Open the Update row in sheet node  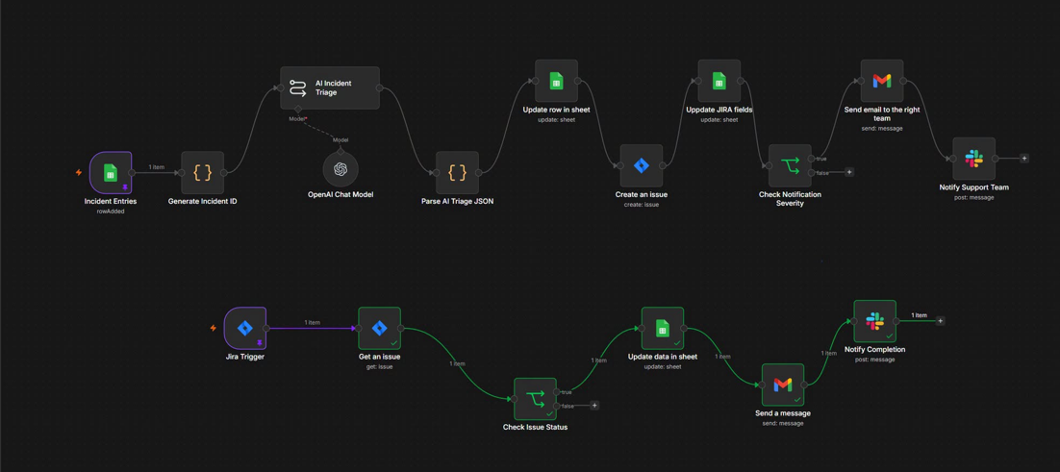point(556,81)
